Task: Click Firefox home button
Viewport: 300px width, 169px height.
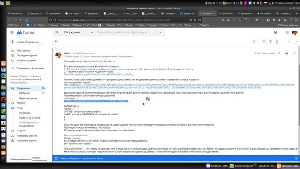Action: [27, 20]
